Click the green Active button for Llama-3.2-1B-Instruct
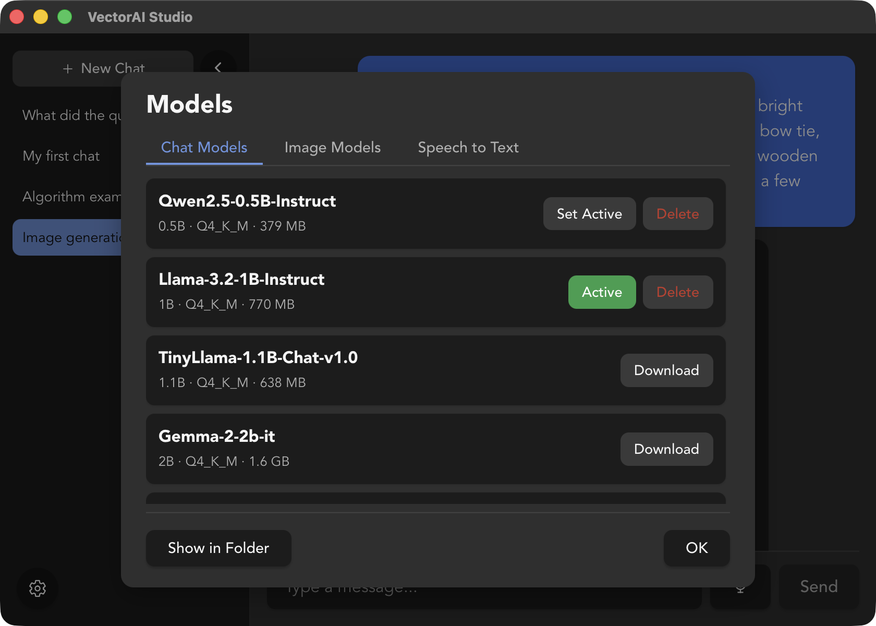 [602, 292]
